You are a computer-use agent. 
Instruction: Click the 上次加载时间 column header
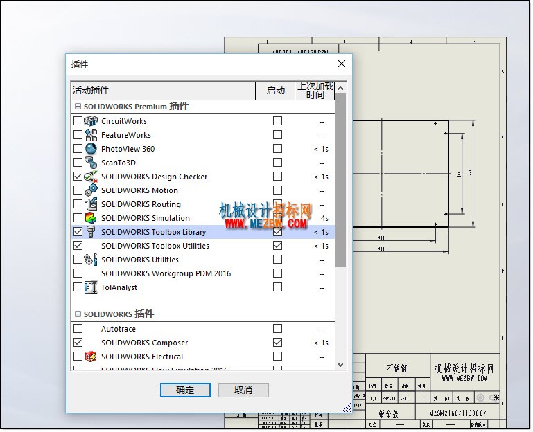click(x=315, y=90)
